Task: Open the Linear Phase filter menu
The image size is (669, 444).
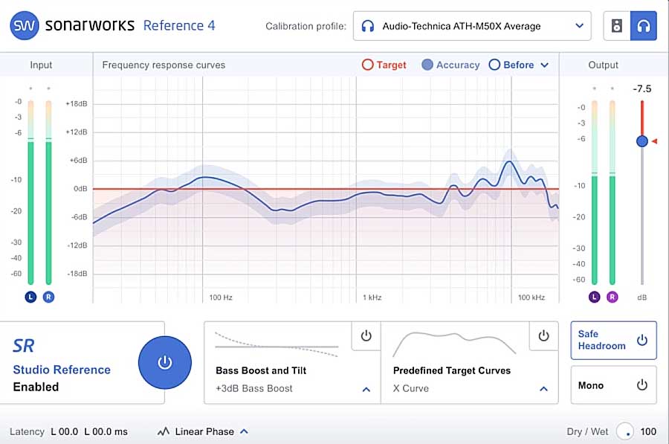Action: tap(203, 431)
